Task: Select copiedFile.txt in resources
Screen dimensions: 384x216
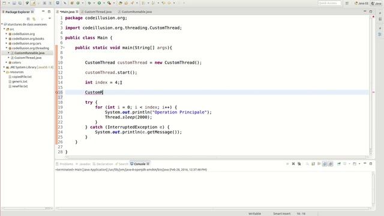Action: [22, 77]
